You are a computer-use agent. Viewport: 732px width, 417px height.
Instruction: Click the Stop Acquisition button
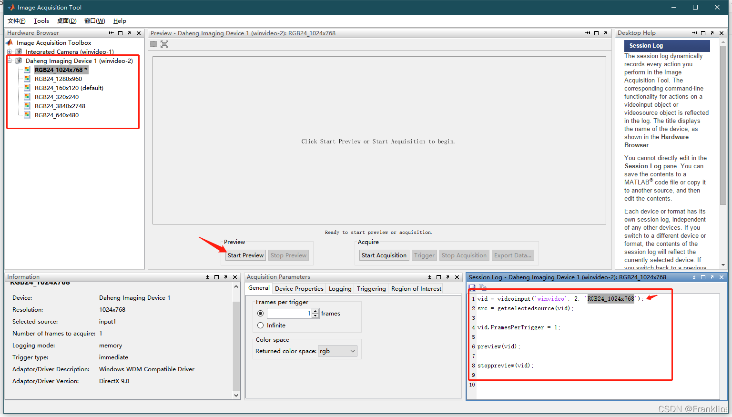click(464, 255)
